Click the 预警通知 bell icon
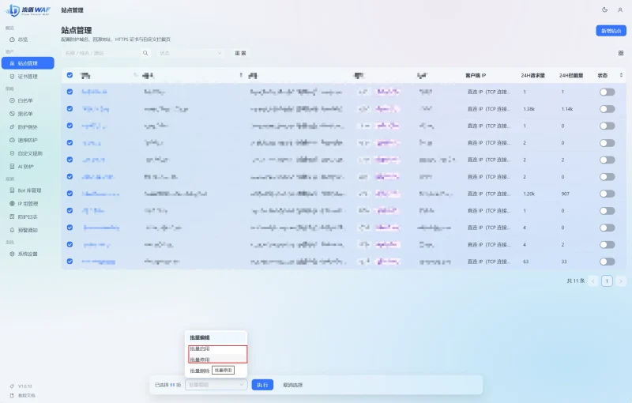632x403 pixels. (x=12, y=230)
